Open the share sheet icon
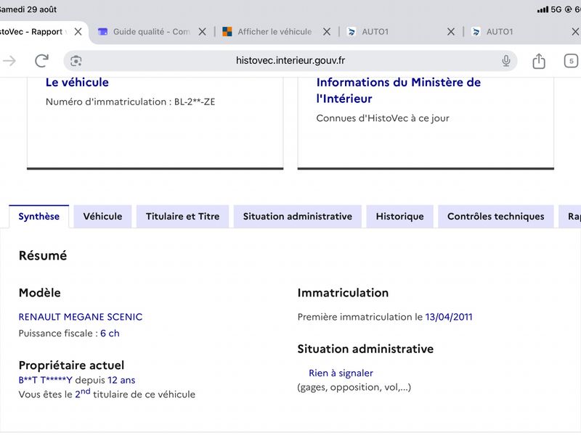This screenshot has height=435, width=581. pyautogui.click(x=539, y=61)
